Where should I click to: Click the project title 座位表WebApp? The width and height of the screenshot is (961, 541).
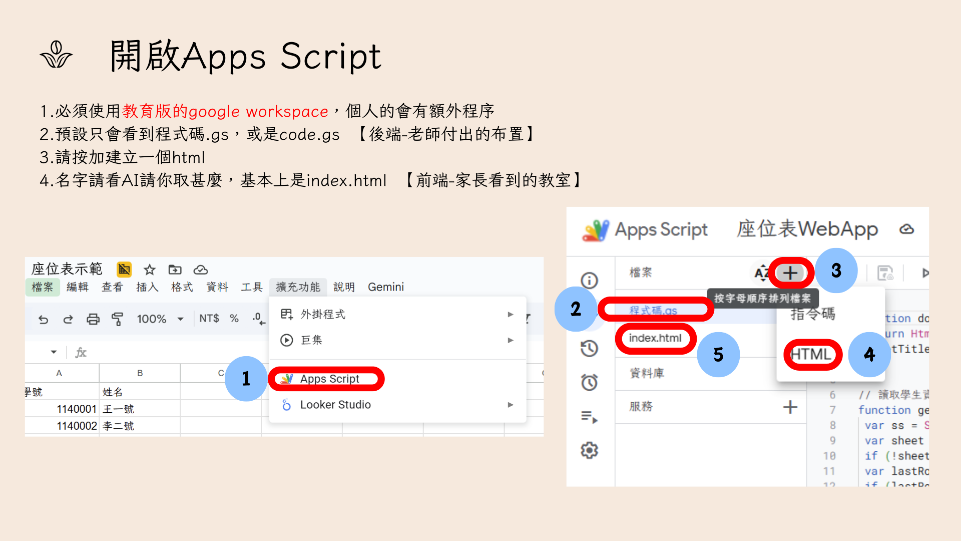pos(807,229)
